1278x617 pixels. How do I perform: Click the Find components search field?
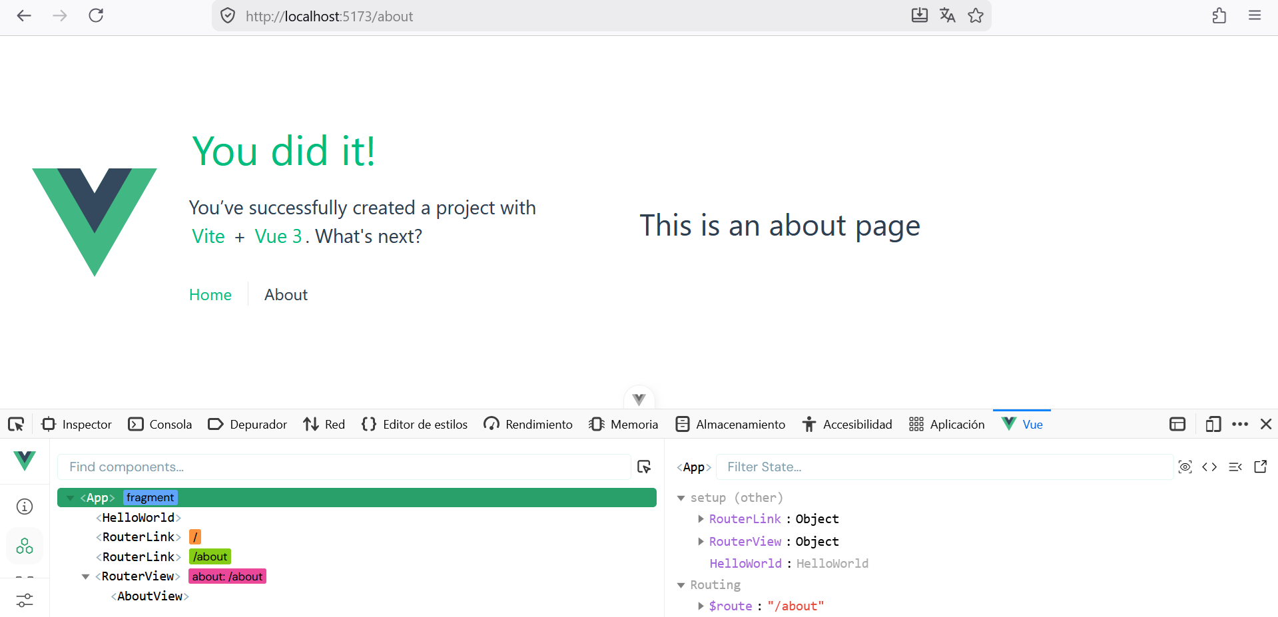click(x=344, y=467)
